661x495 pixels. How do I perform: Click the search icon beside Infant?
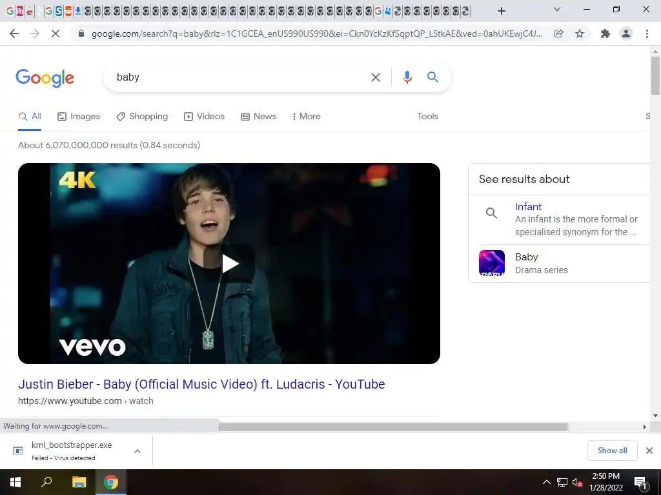pos(491,213)
